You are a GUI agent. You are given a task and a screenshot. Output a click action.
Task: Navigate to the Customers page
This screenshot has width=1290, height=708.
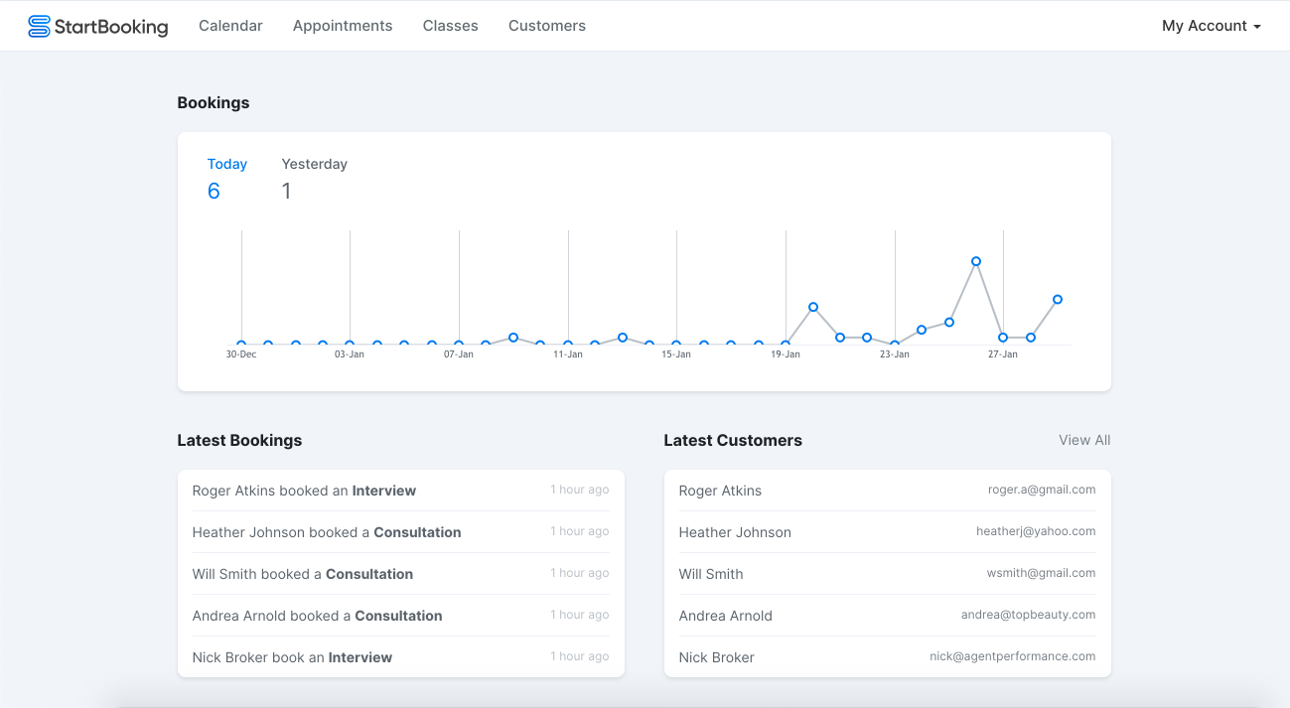(x=547, y=26)
